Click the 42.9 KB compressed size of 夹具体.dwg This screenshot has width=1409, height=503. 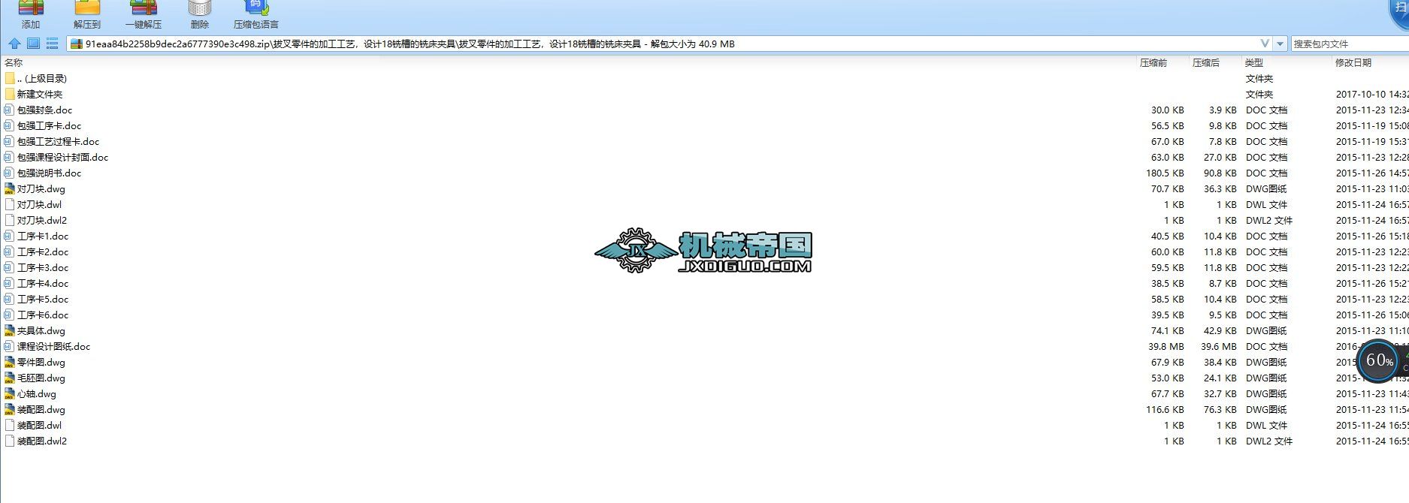point(1220,330)
